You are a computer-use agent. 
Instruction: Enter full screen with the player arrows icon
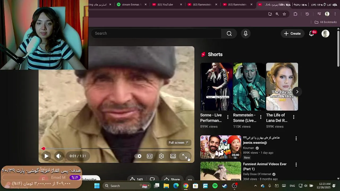tap(185, 156)
